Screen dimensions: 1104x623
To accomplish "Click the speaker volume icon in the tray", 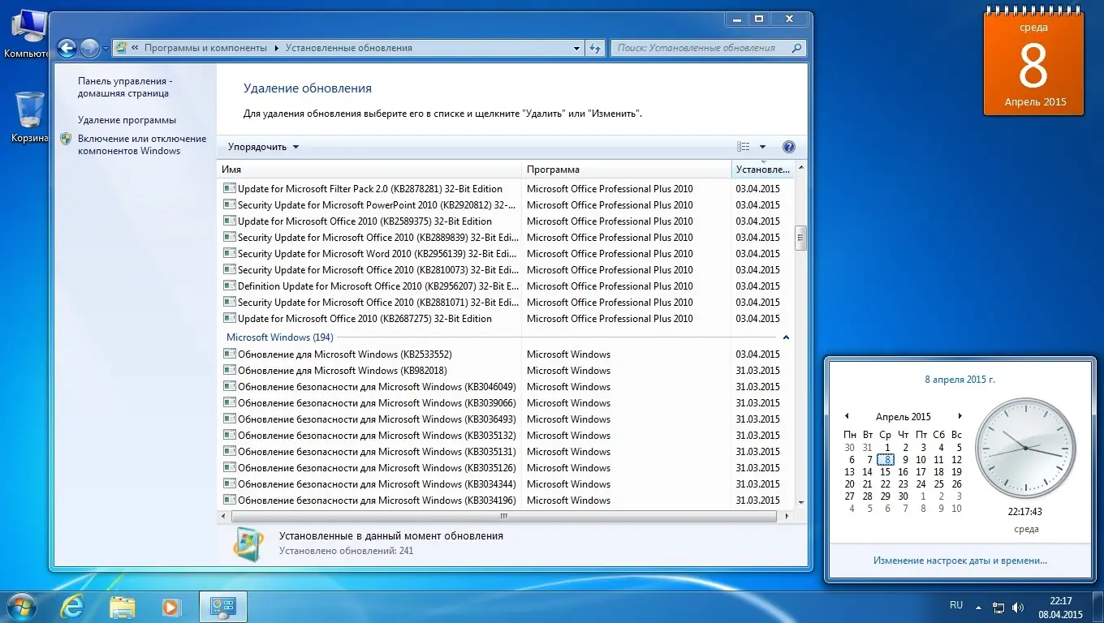I will click(x=1018, y=607).
